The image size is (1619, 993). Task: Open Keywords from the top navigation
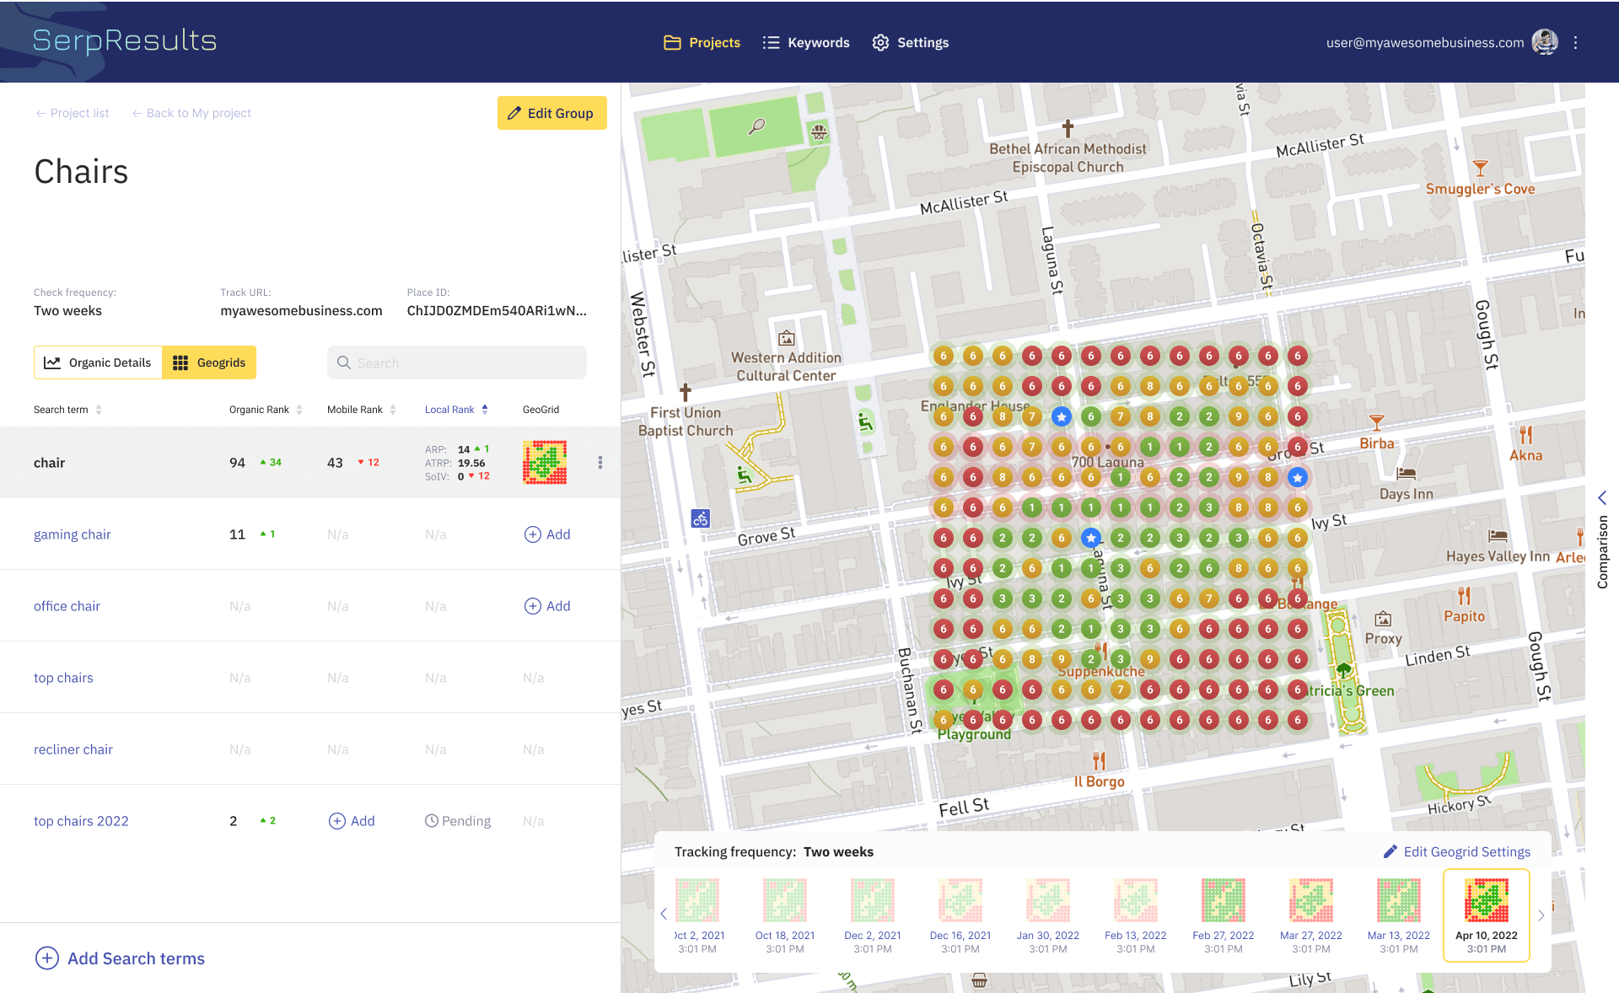(x=805, y=42)
